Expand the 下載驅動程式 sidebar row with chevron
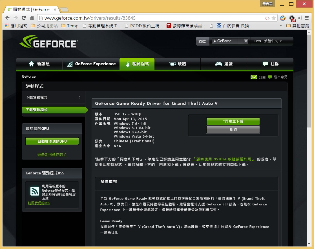The width and height of the screenshot is (314, 249). [x=54, y=97]
